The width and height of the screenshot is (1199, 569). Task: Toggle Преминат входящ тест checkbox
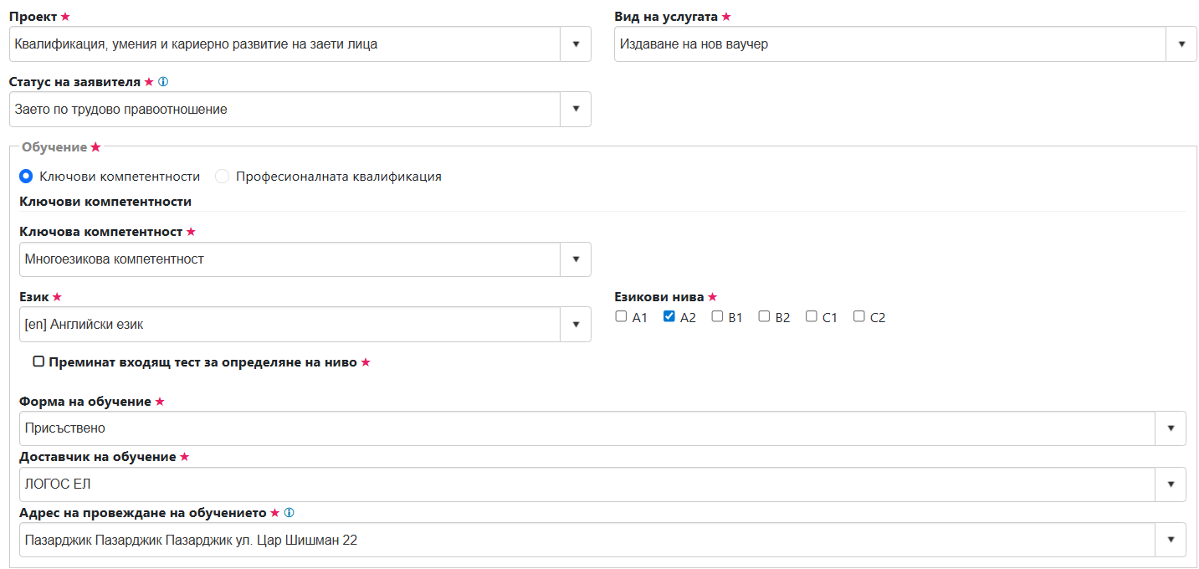[38, 361]
